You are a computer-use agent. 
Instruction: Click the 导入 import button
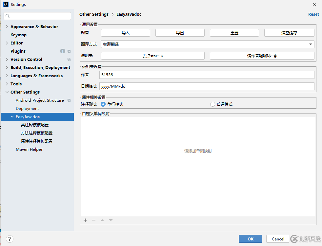click(126, 33)
